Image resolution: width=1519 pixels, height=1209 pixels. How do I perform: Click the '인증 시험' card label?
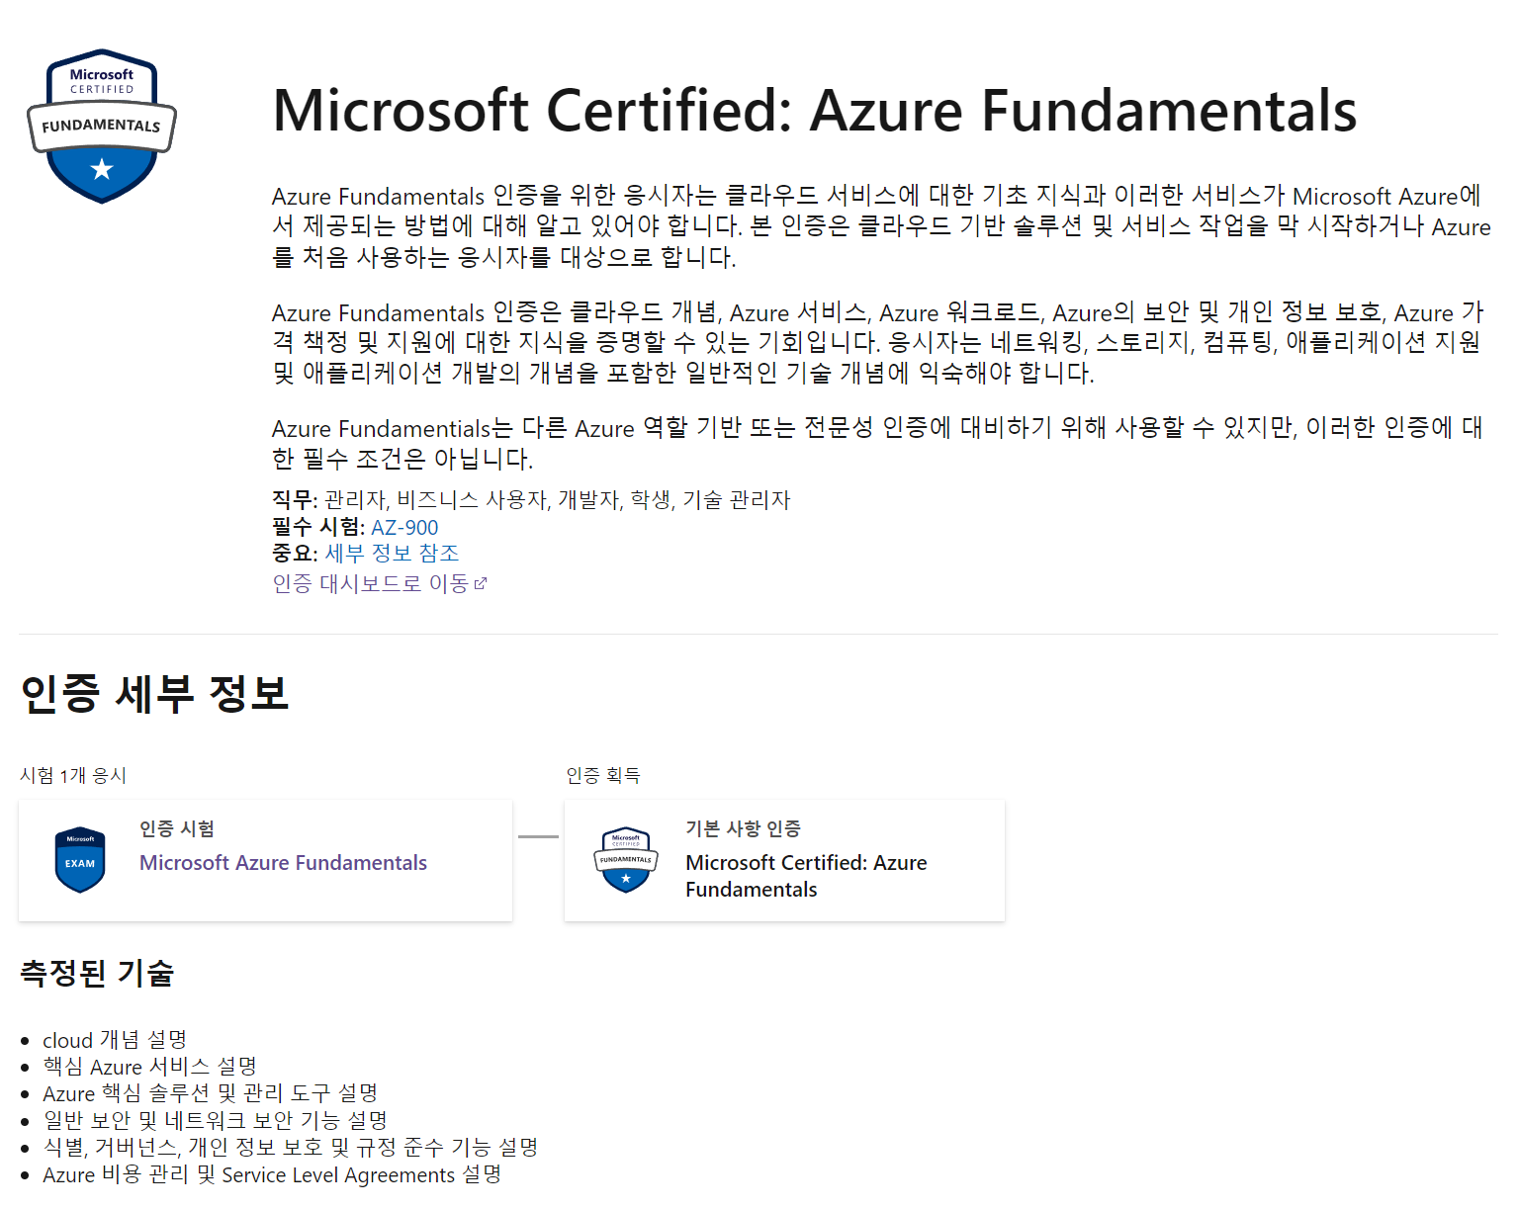177,828
